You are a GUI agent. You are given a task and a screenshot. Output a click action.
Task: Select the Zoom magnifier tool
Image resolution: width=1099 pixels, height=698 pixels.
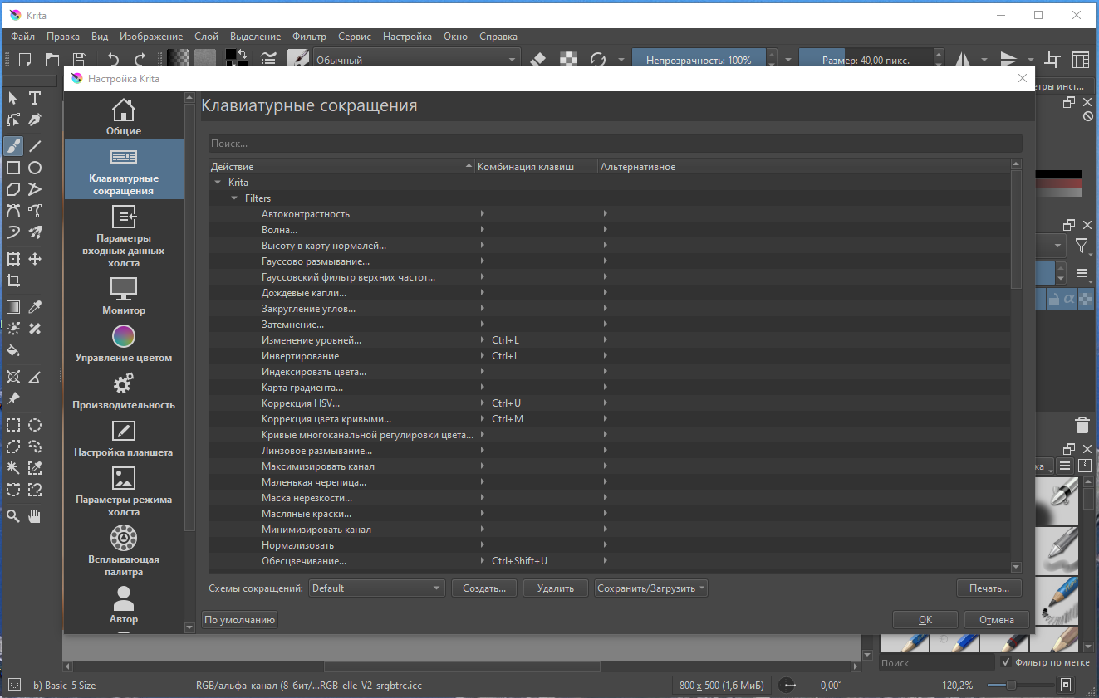pos(13,516)
